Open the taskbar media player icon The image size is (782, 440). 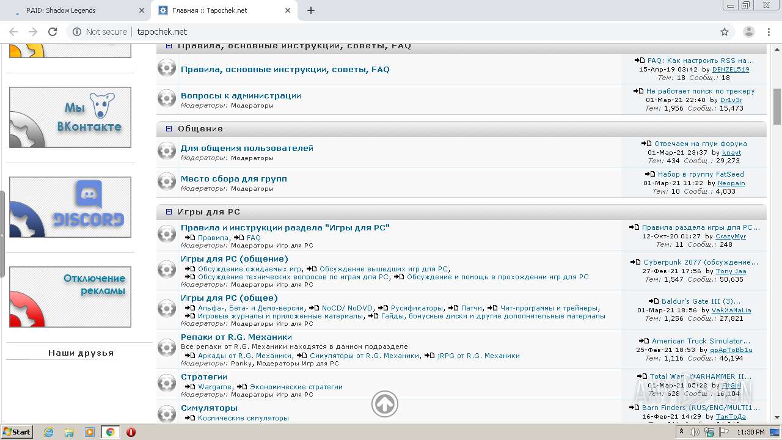click(x=90, y=432)
